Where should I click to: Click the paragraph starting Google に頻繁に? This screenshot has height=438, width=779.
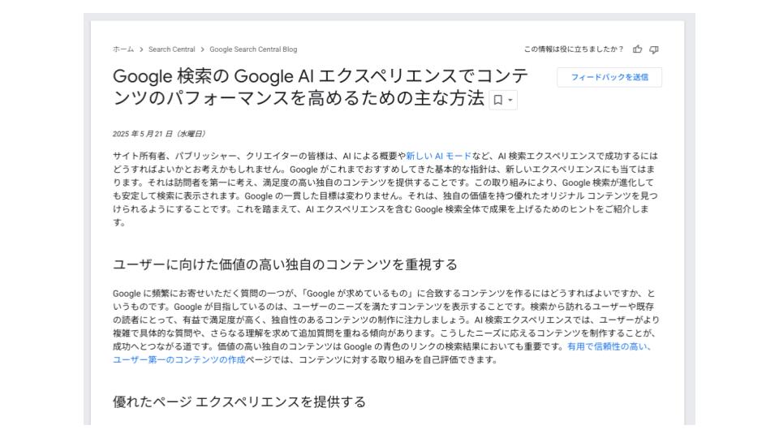tap(385, 326)
